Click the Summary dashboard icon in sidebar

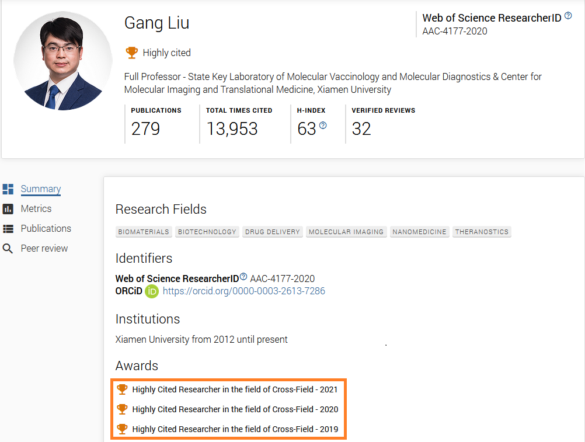[8, 189]
